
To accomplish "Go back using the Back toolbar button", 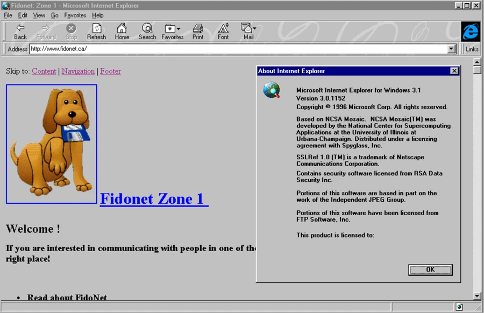I will tap(20, 32).
